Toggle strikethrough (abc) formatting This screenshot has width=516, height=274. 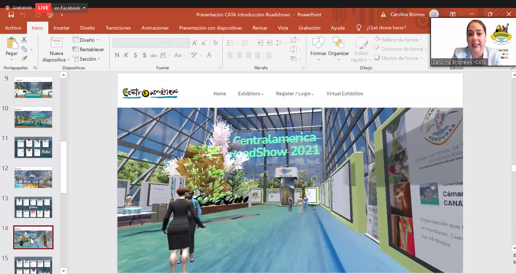[154, 55]
